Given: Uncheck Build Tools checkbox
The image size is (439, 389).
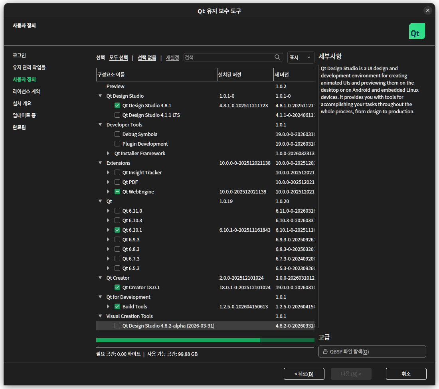Looking at the screenshot, I should (x=117, y=306).
